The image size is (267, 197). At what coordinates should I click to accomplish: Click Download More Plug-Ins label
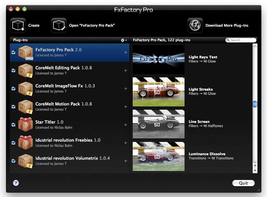227,25
